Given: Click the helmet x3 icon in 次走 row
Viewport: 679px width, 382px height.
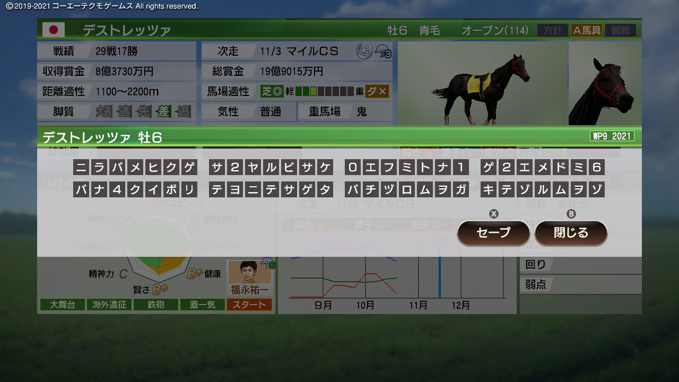Looking at the screenshot, I should click(382, 51).
